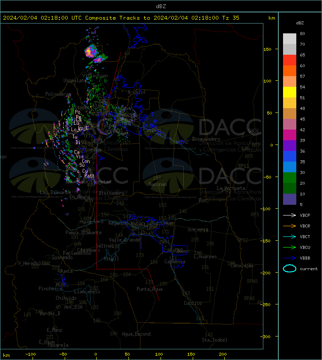Select the dark green 10–20 dBZ swatch

coord(289,188)
